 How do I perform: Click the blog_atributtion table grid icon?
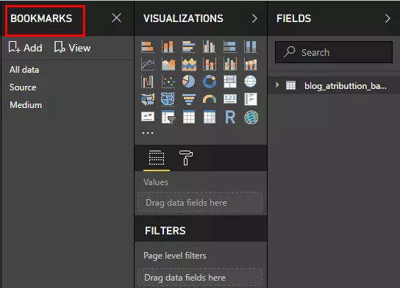(290, 85)
